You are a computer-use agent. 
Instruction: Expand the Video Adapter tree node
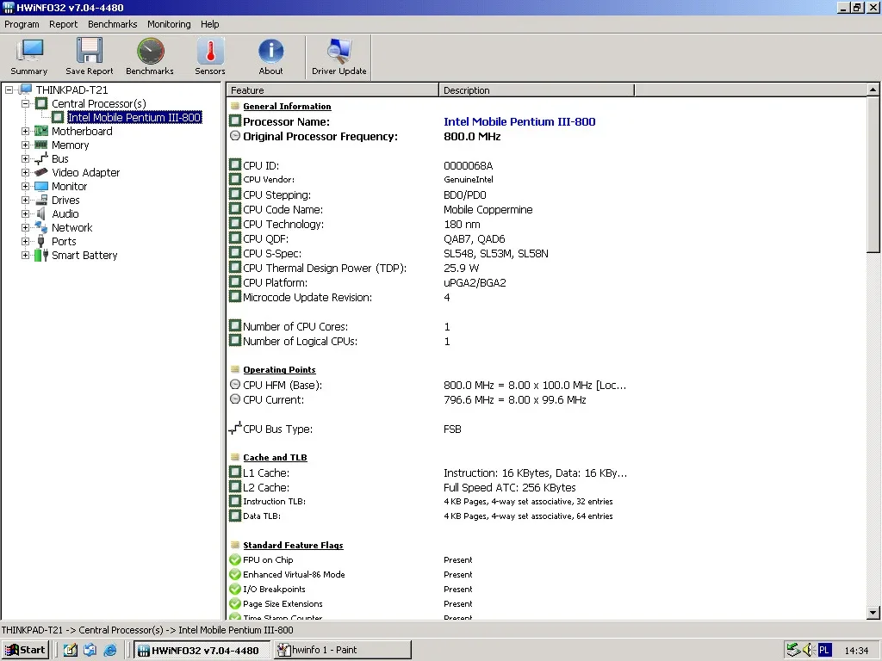point(25,172)
